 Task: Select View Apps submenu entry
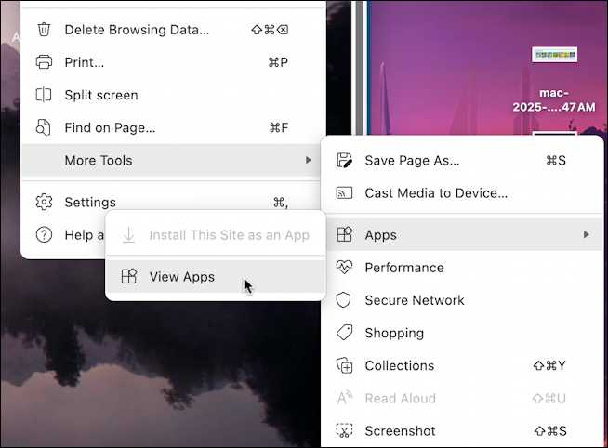click(x=215, y=276)
